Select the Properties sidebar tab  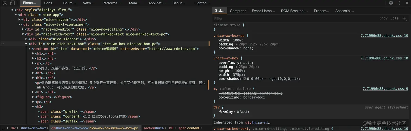click(322, 11)
